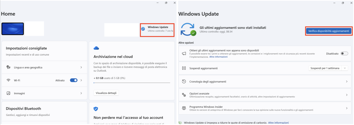Open Programma Windows Insider row
Screen dimensions: 354x125
(x=265, y=108)
